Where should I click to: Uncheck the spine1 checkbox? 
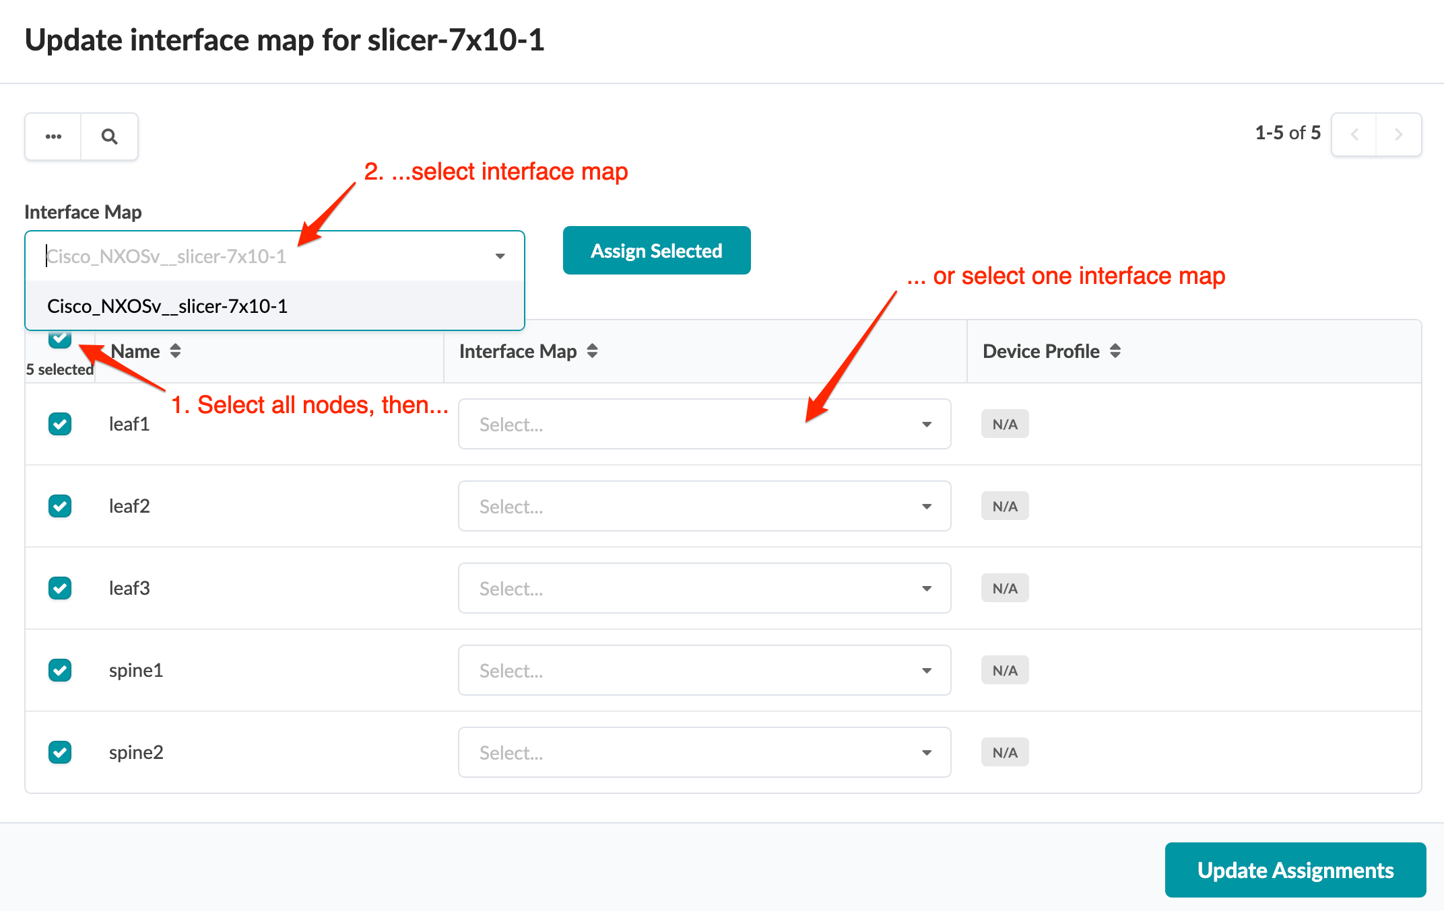60,670
